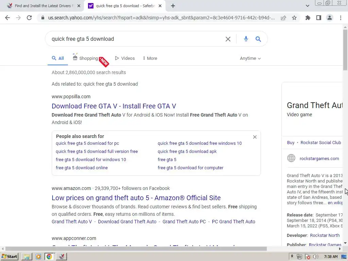Click the horizontal page scrollbar thumb
The width and height of the screenshot is (348, 261).
[136, 249]
